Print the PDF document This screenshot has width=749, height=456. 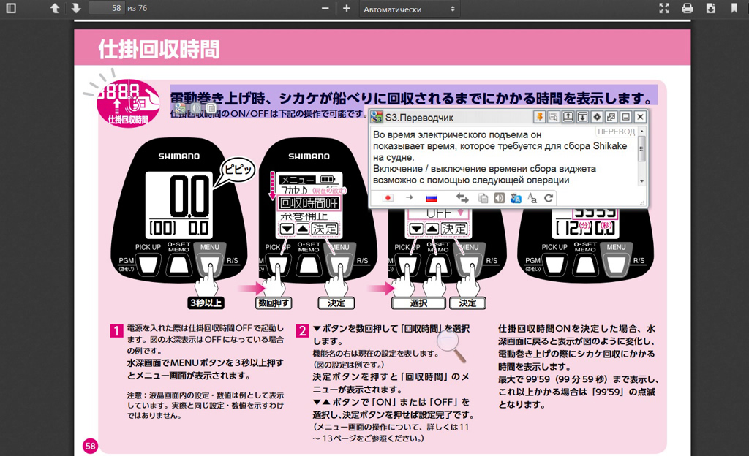pyautogui.click(x=688, y=9)
